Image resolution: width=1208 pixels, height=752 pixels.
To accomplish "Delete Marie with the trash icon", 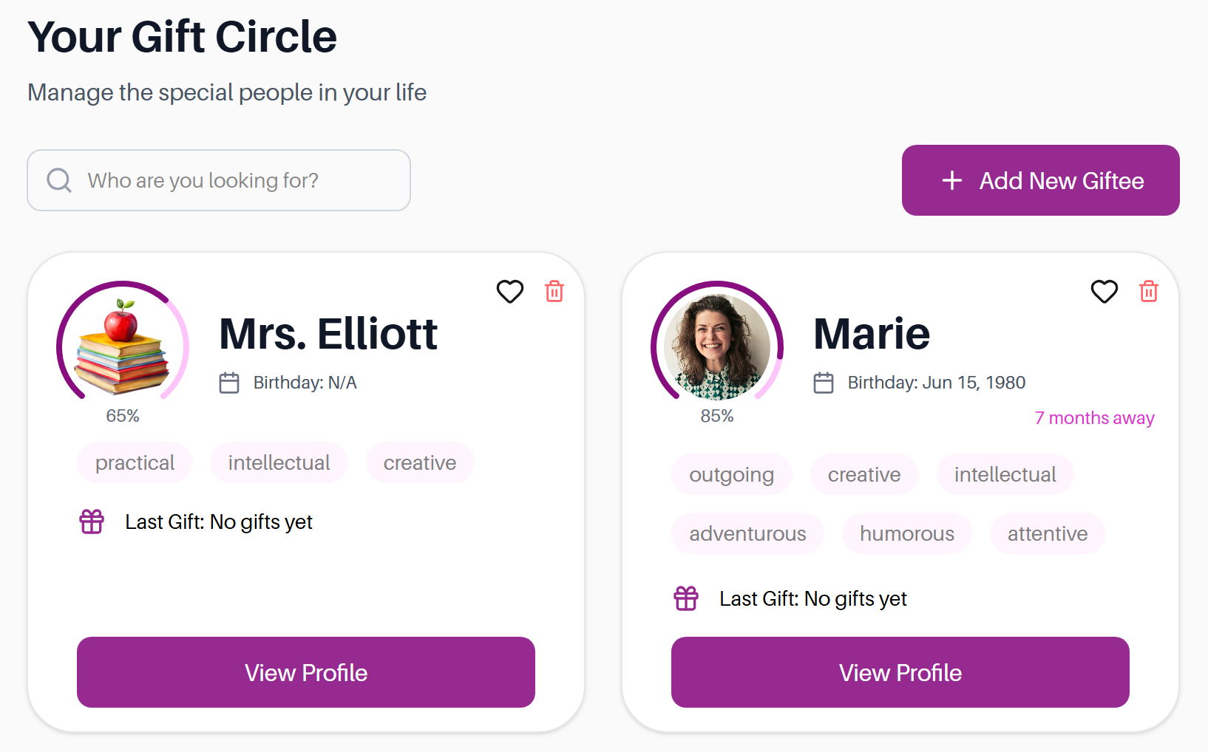I will click(1148, 291).
